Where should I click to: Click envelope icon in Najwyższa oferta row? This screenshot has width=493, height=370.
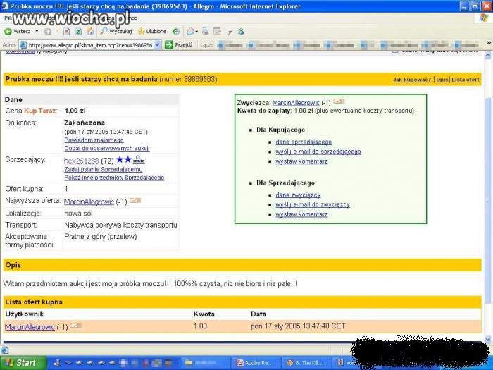click(x=135, y=200)
